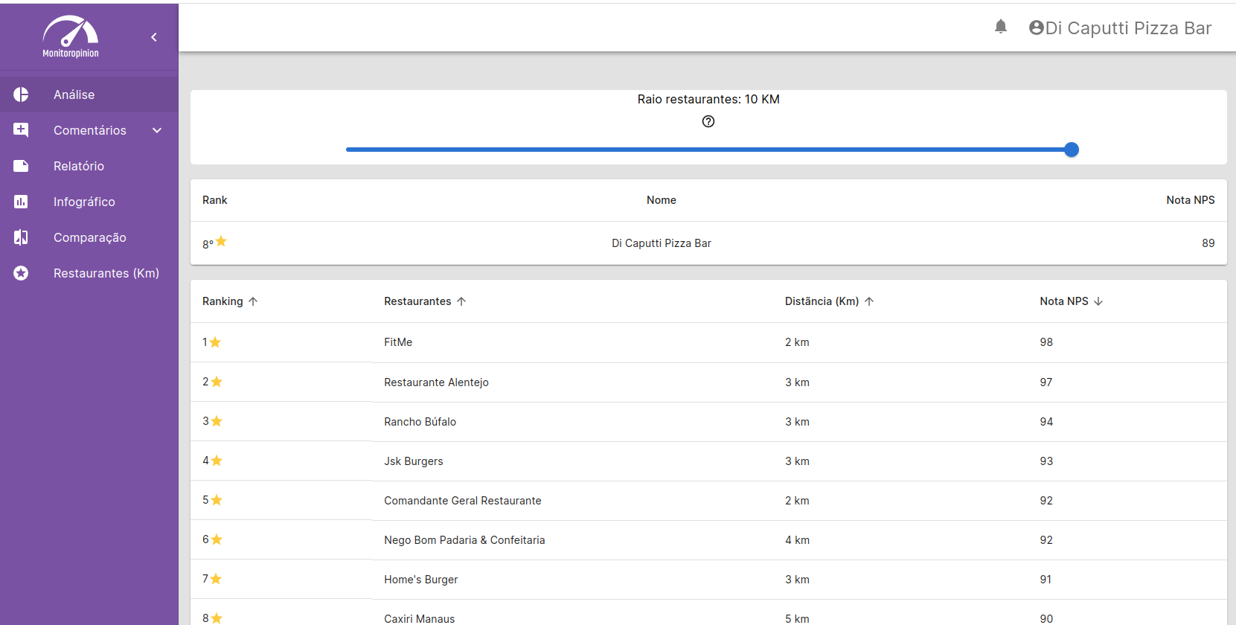
Task: Click the Relatório note icon
Action: point(21,166)
